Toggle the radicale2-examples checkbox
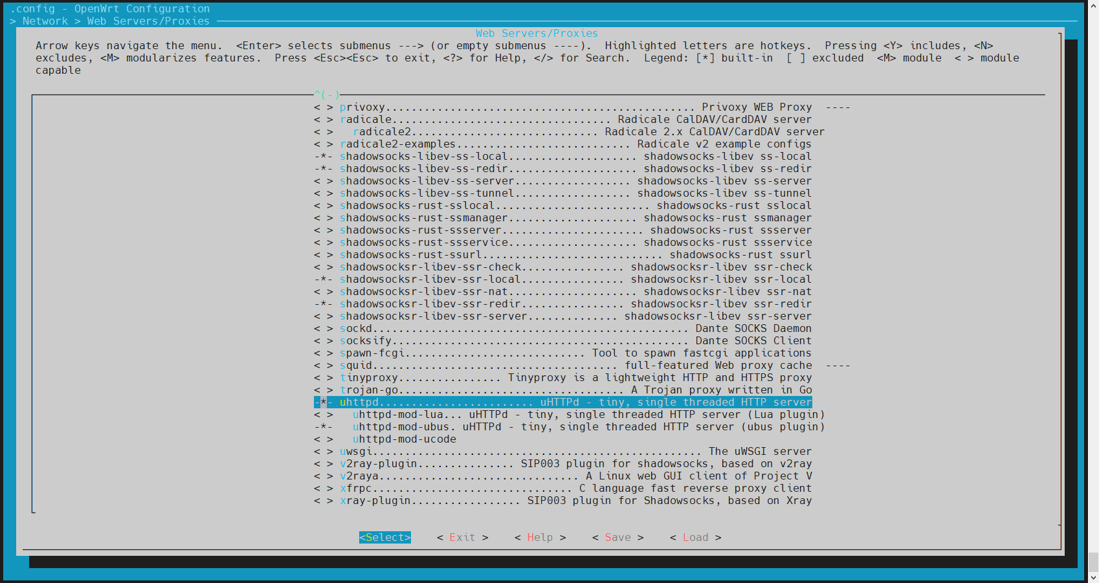Image resolution: width=1099 pixels, height=583 pixels. coord(323,144)
